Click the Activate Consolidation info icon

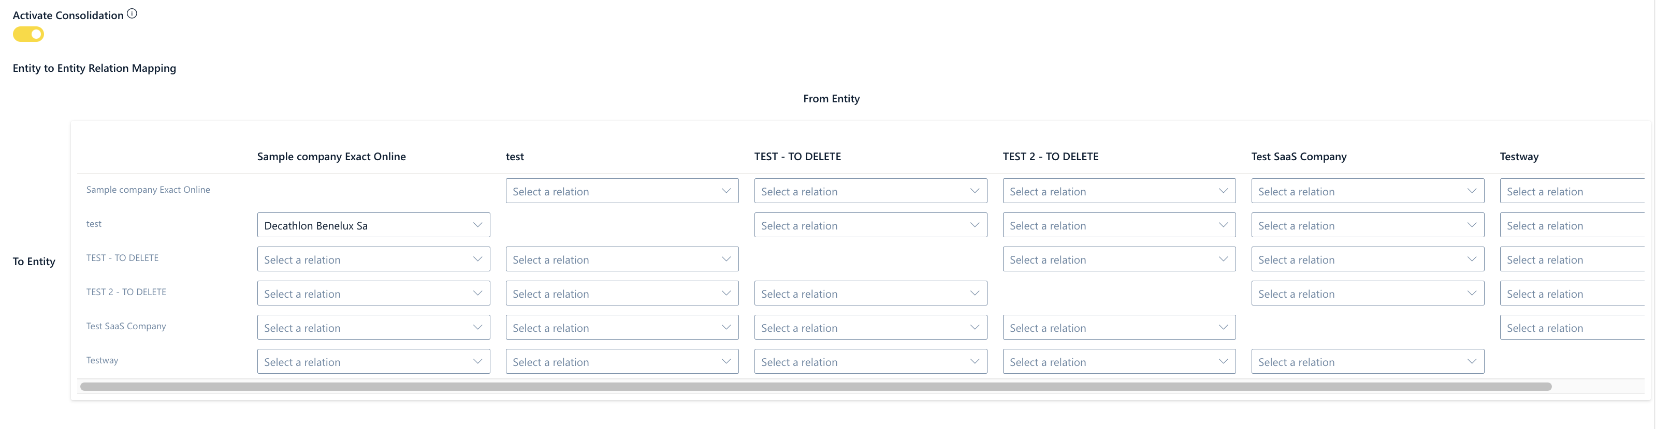tap(132, 13)
